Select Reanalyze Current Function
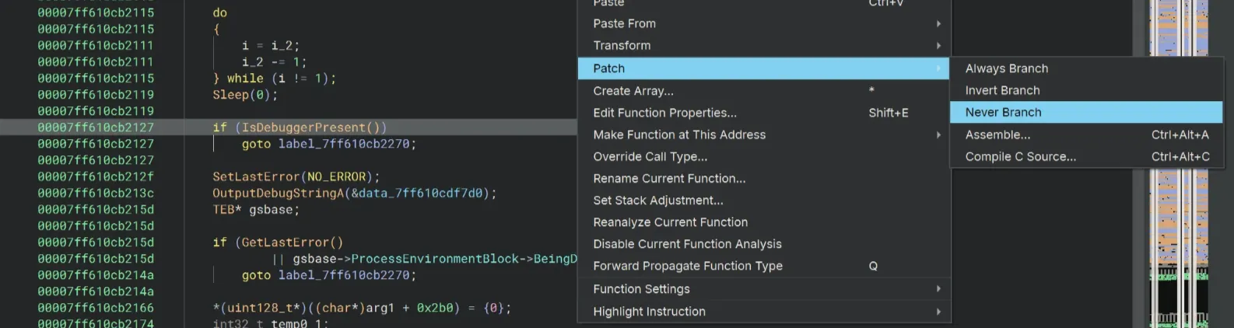The height and width of the screenshot is (328, 1234). coord(670,222)
